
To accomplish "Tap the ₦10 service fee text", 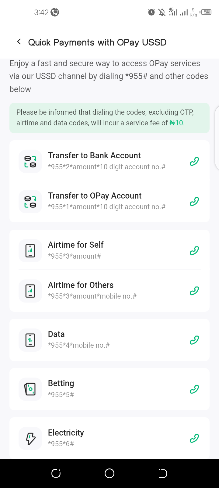I will pyautogui.click(x=177, y=123).
